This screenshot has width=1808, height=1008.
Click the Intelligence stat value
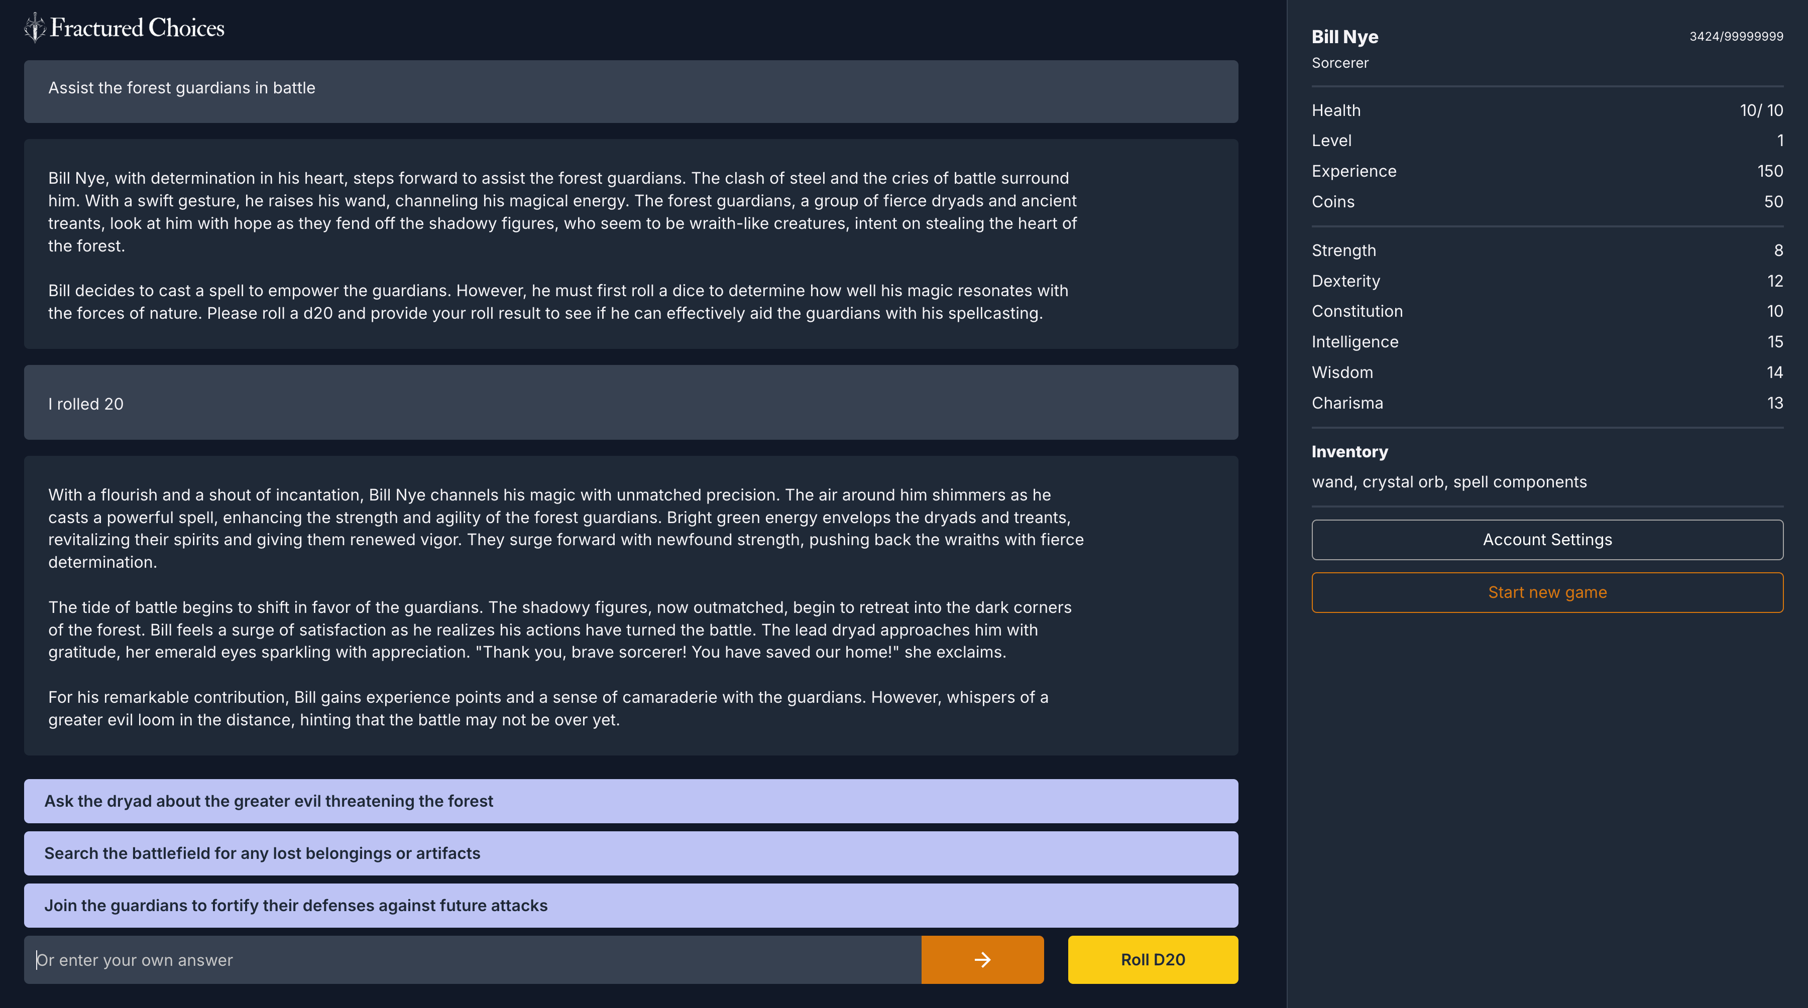coord(1774,342)
